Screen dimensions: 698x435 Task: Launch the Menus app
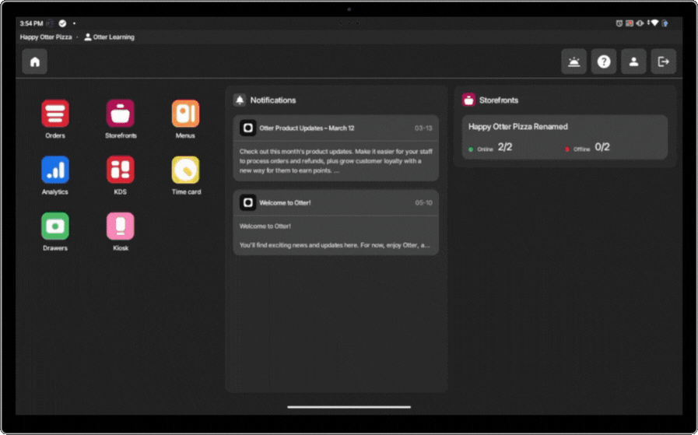[186, 114]
